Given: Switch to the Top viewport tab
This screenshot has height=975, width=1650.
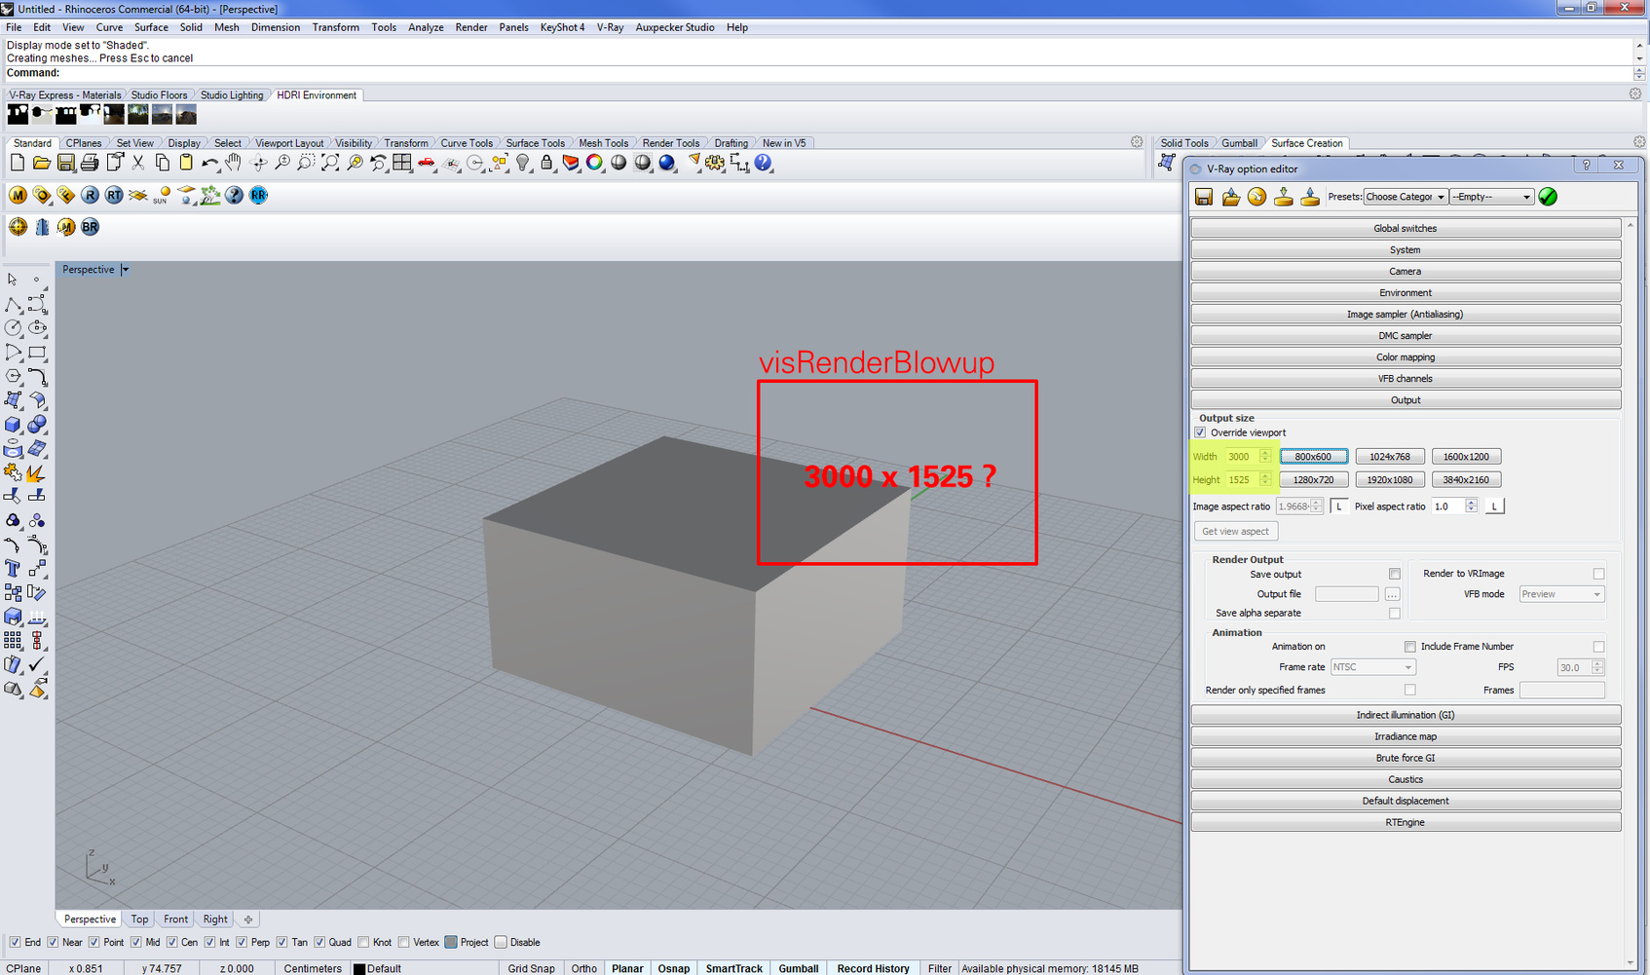Looking at the screenshot, I should (x=139, y=919).
